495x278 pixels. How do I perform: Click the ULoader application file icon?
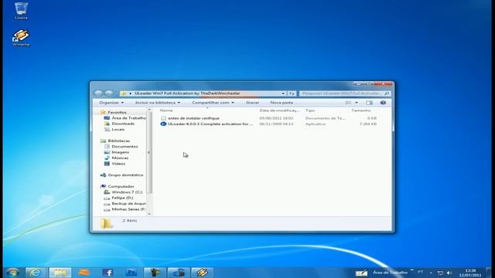(x=163, y=124)
